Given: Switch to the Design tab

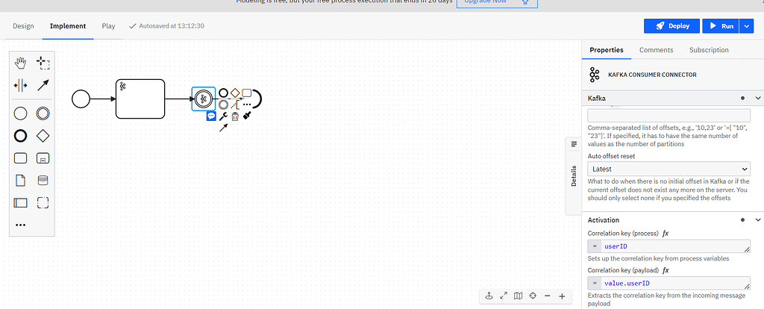Looking at the screenshot, I should point(23,26).
